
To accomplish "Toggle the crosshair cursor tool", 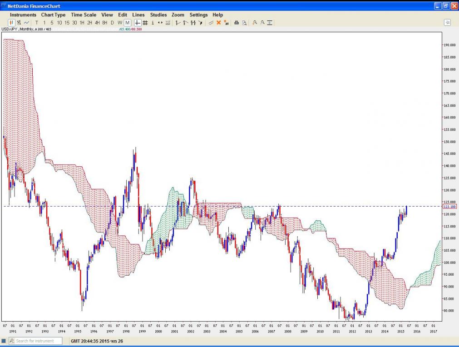I will pos(137,23).
